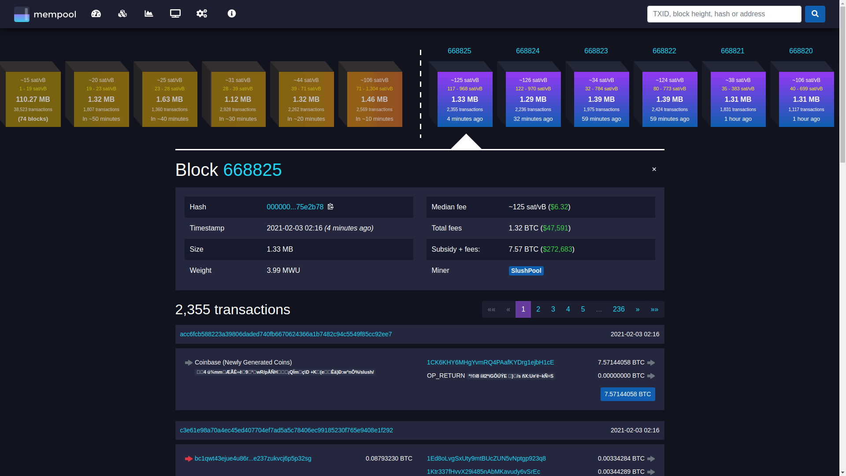The image size is (846, 476).
Task: Click the next page single chevron
Action: pyautogui.click(x=638, y=309)
